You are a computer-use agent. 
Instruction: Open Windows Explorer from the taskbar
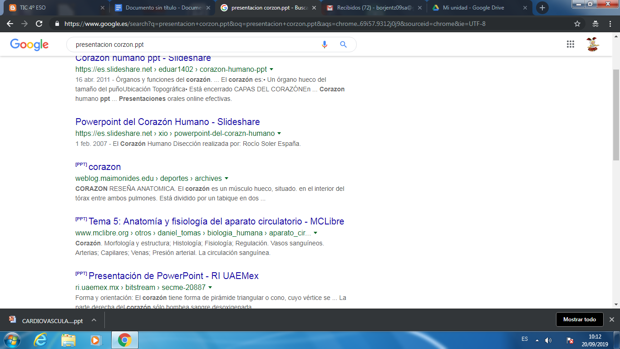point(69,340)
